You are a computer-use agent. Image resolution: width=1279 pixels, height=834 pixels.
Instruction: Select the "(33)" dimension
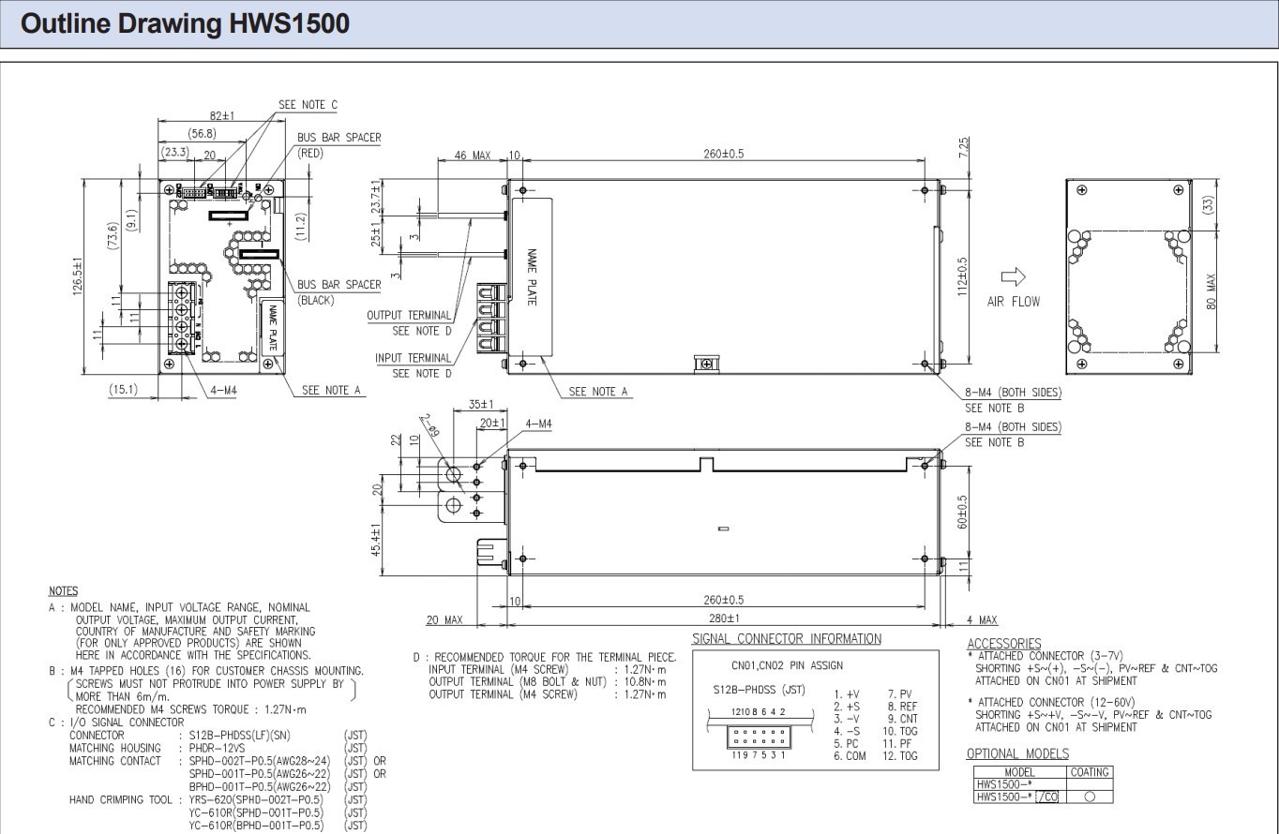(1210, 204)
